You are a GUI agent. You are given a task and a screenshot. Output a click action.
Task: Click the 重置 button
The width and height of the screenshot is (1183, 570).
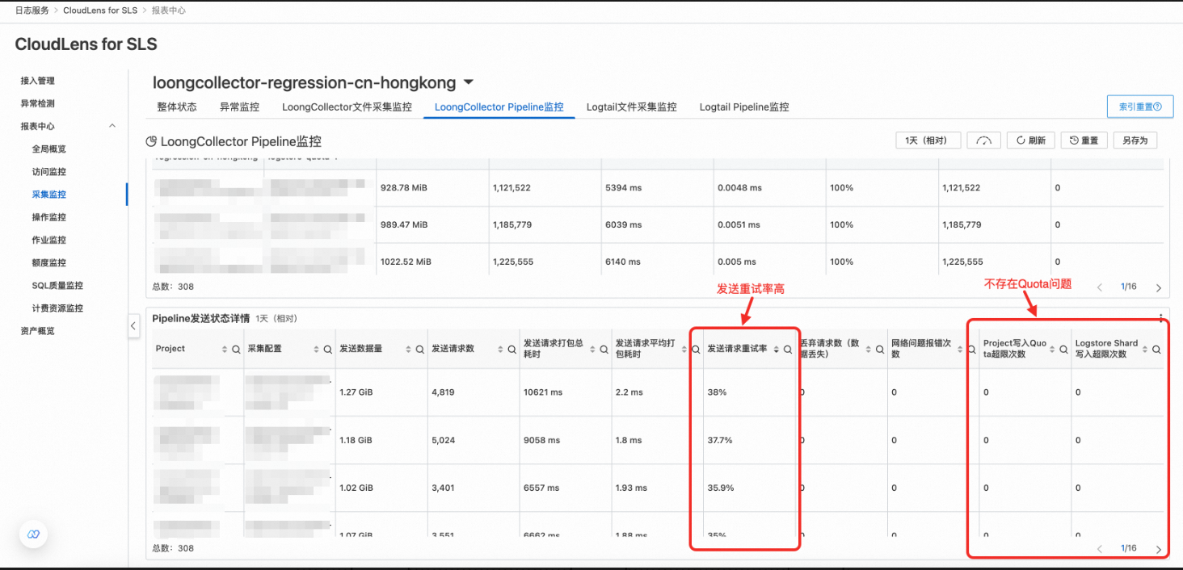[x=1084, y=140]
